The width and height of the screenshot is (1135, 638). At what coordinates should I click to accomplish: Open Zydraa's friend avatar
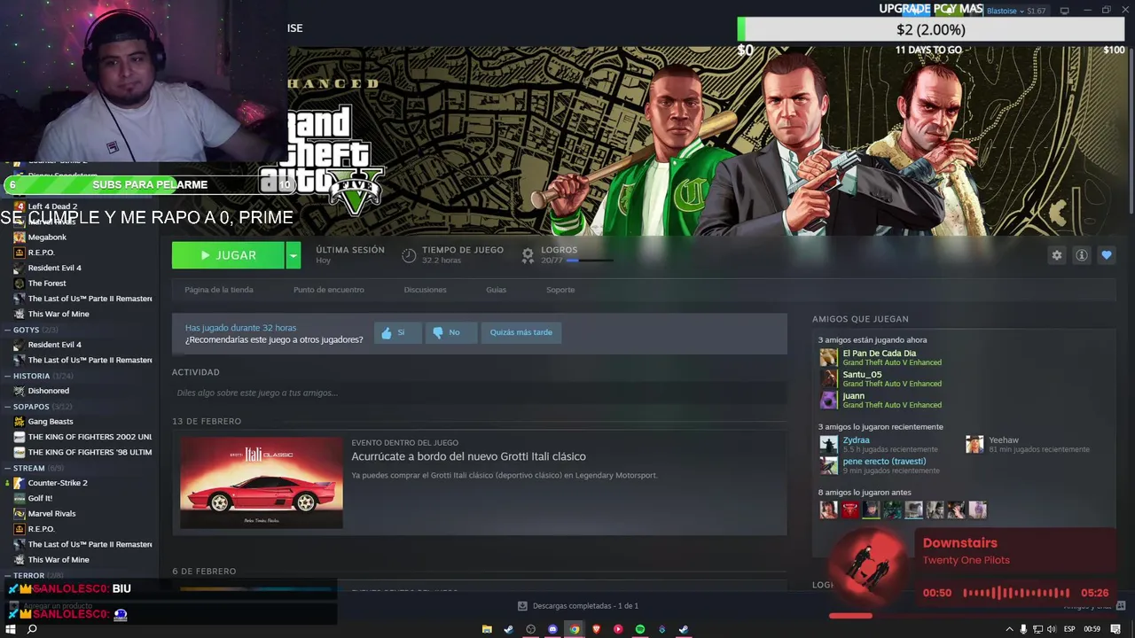[828, 444]
